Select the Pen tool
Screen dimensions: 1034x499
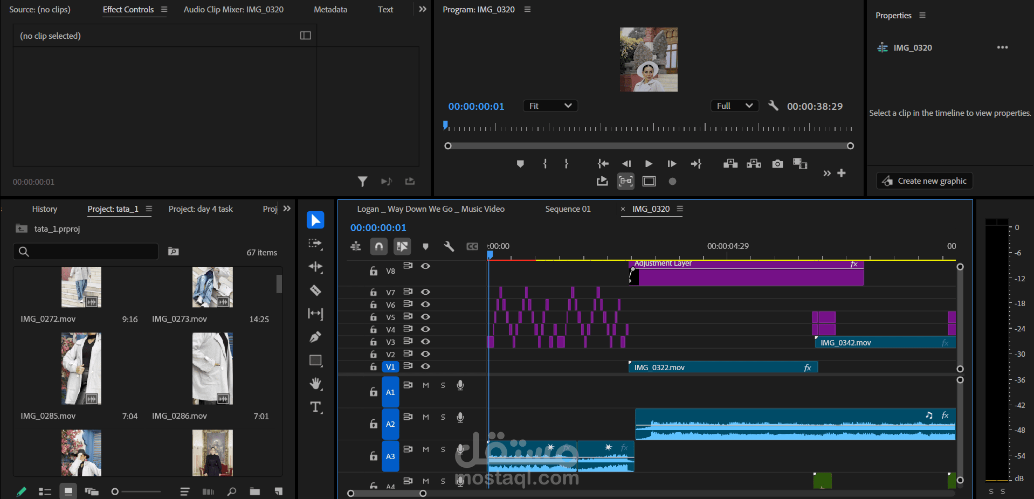click(x=315, y=337)
